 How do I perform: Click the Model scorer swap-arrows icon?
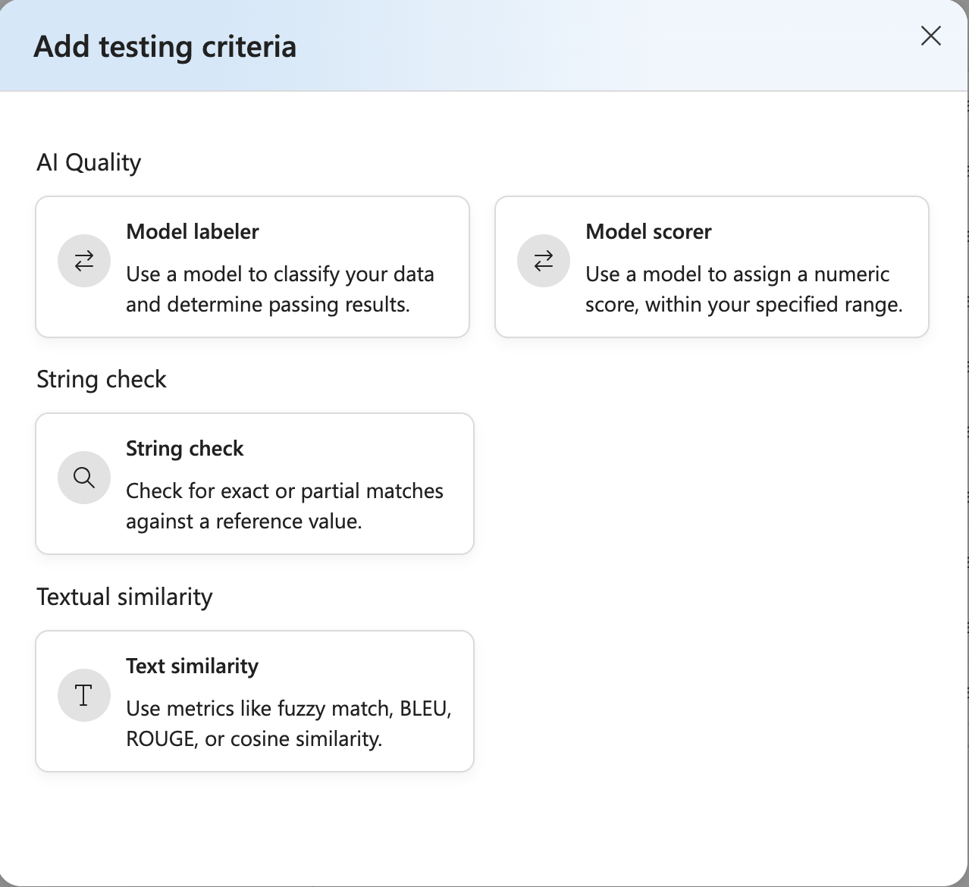(544, 261)
